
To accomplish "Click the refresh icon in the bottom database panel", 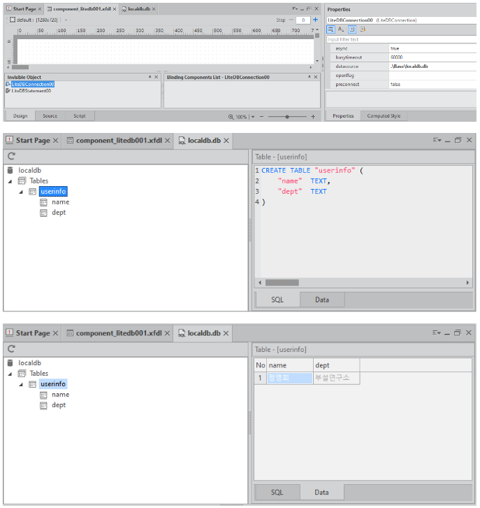I will 11,348.
